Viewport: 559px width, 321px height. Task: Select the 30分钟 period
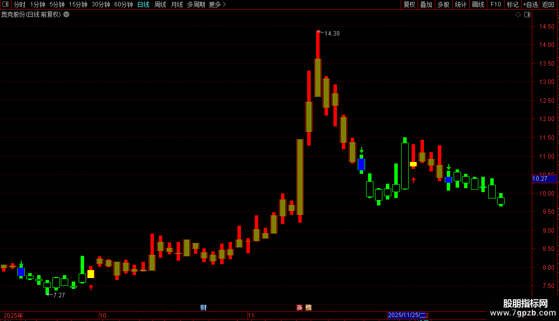pyautogui.click(x=101, y=4)
